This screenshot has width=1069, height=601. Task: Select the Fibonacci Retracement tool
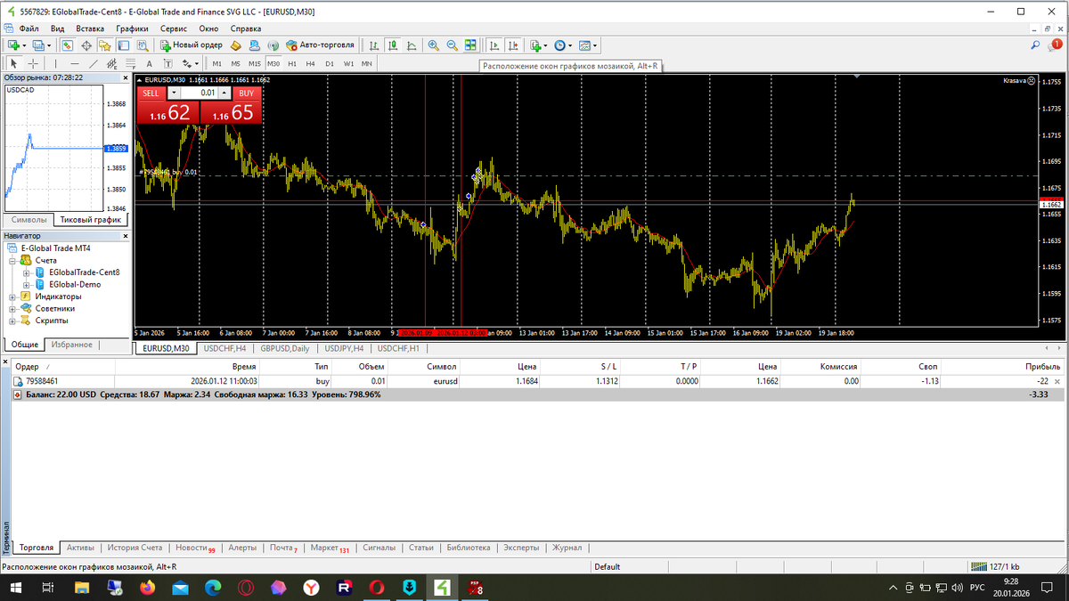tap(130, 63)
